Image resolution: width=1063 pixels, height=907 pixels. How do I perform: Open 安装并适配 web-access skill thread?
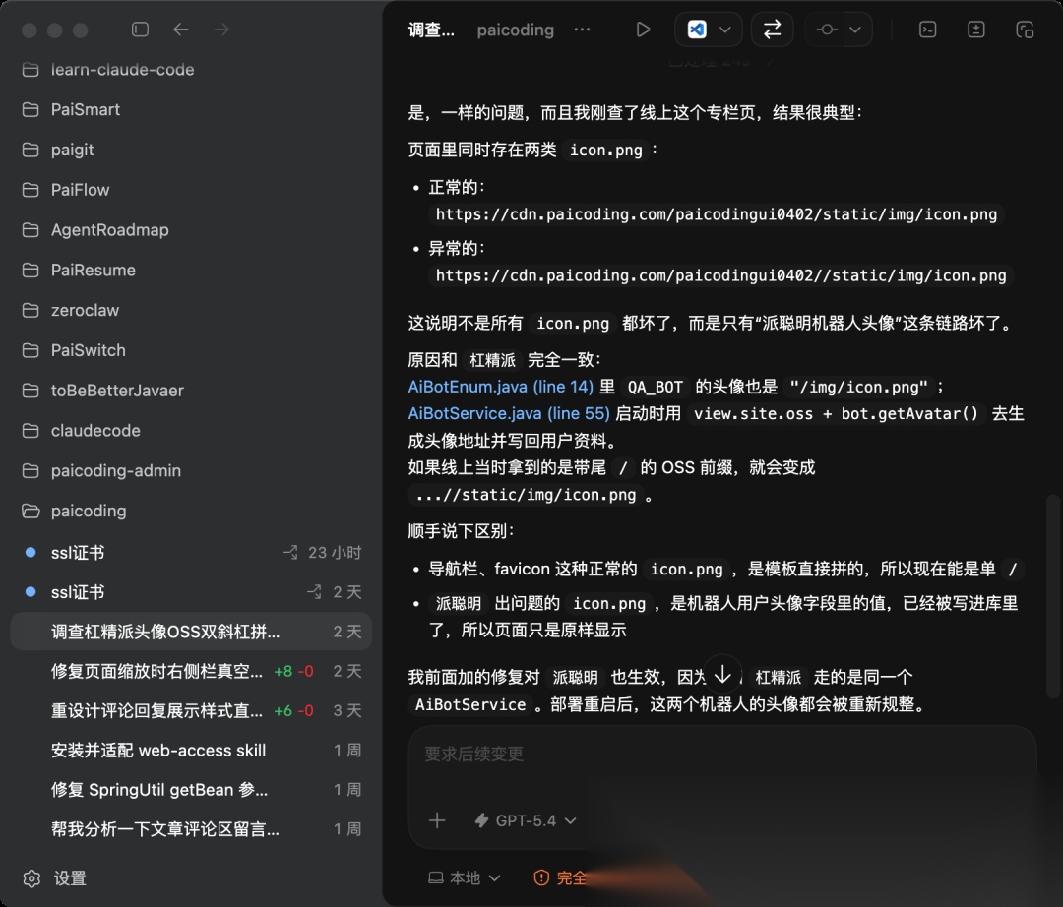coord(191,750)
